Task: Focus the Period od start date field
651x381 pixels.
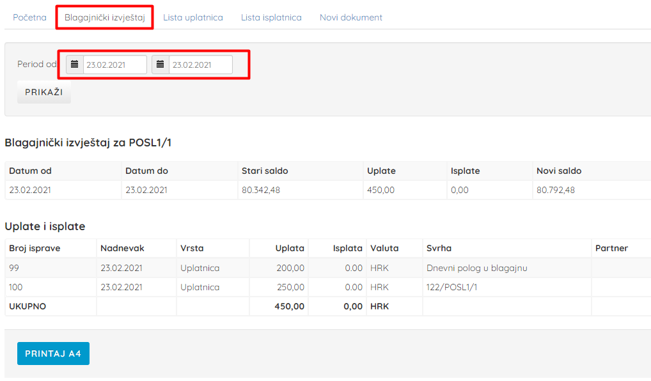Action: [115, 65]
